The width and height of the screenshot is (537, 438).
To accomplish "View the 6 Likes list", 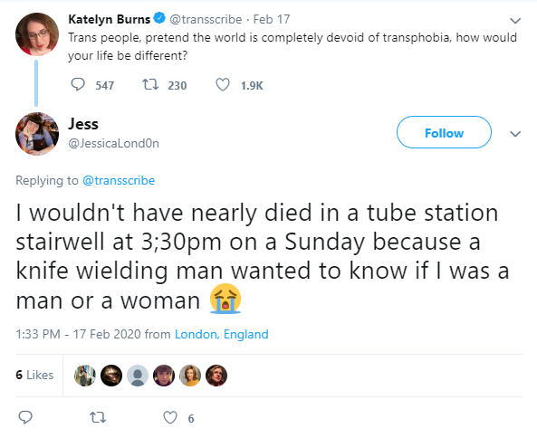I will pos(34,375).
